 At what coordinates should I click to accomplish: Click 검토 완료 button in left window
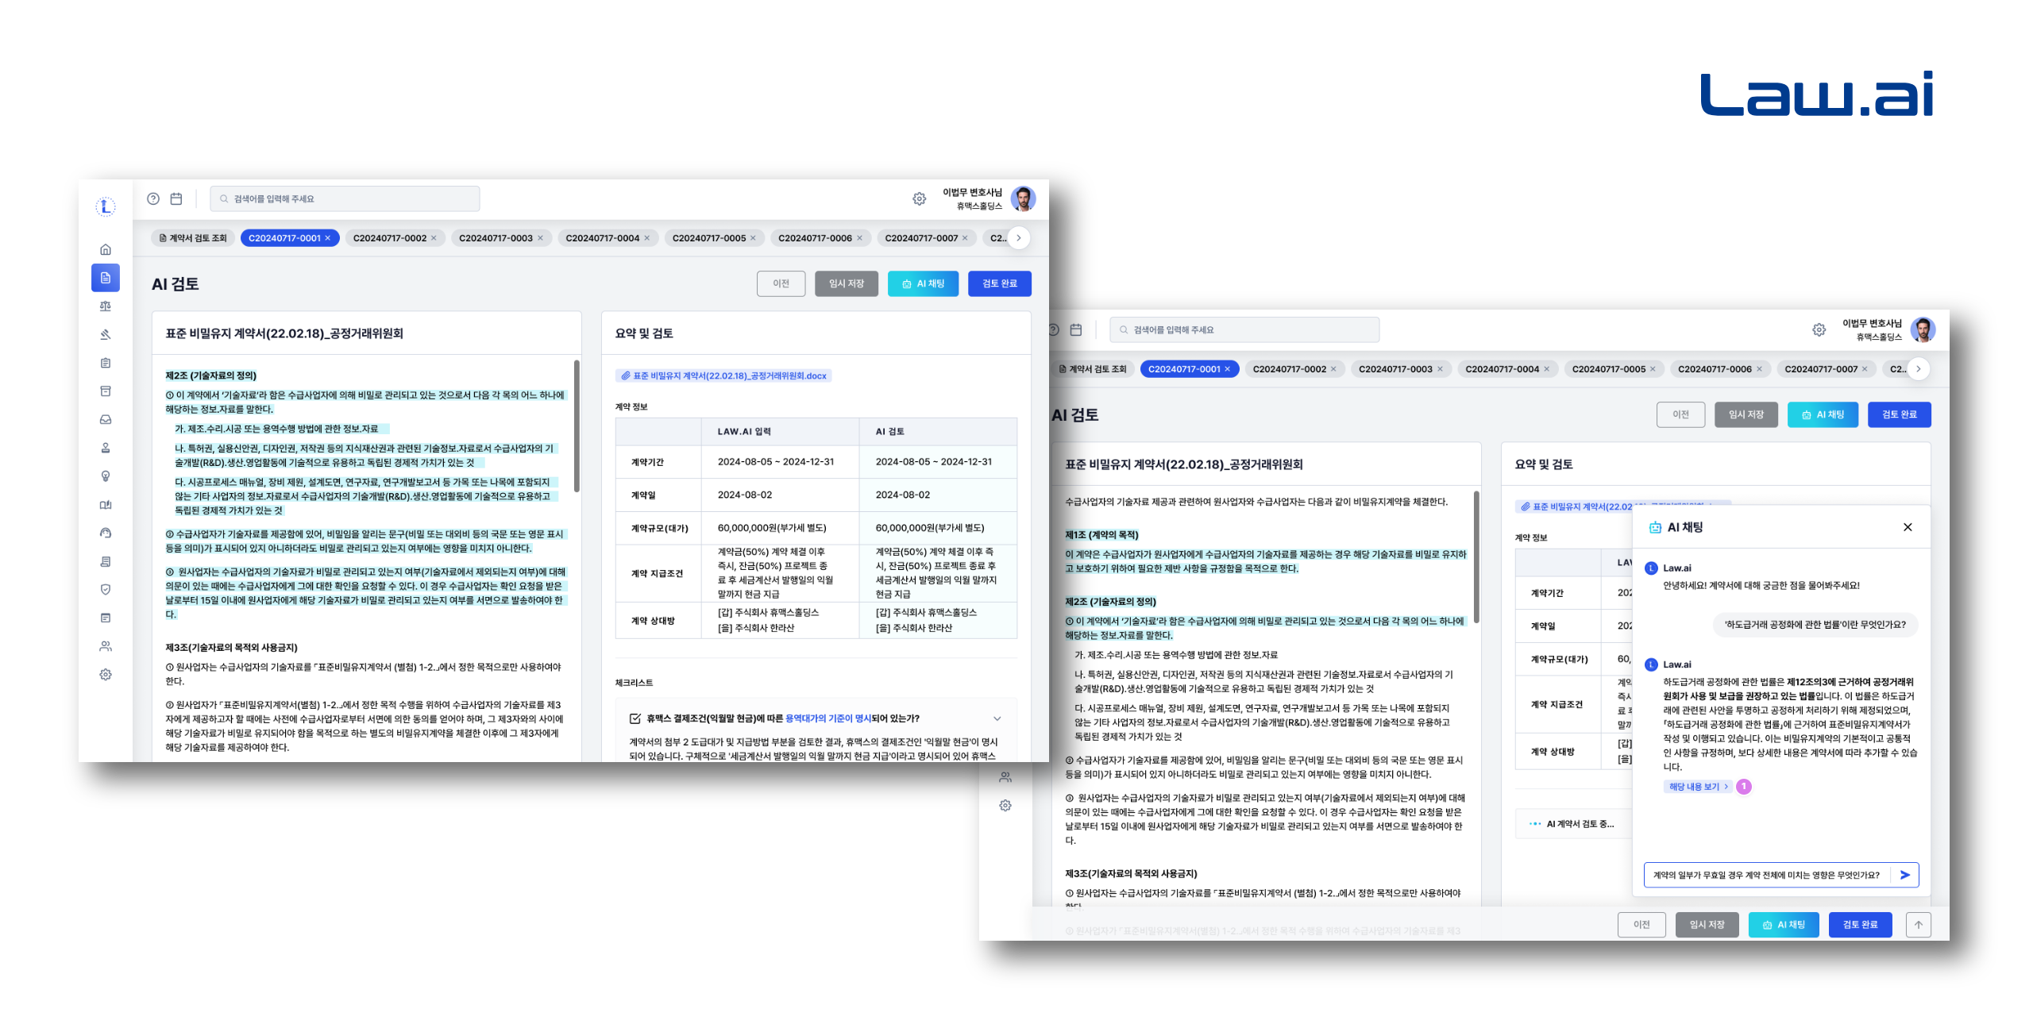(x=1000, y=283)
